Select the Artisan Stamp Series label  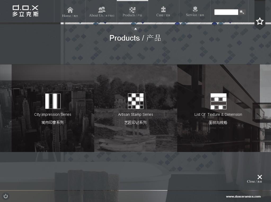136,114
